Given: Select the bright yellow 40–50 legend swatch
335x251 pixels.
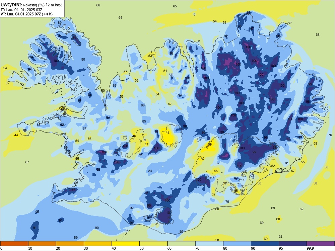Looking at the screenshot, I should [x=126, y=244].
